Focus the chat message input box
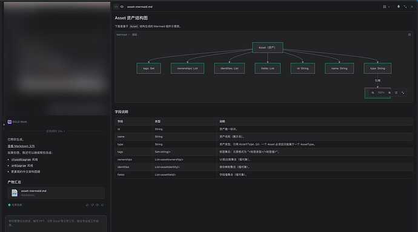The height and width of the screenshot is (232, 418). [x=56, y=223]
